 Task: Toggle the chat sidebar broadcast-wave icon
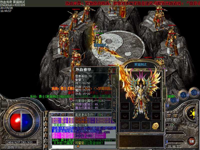pos(46,141)
